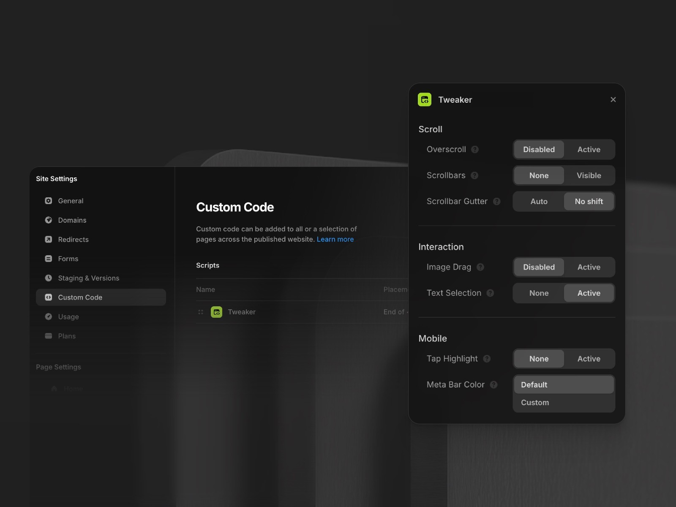676x507 pixels.
Task: Set Tap Highlight to None
Action: (538, 358)
